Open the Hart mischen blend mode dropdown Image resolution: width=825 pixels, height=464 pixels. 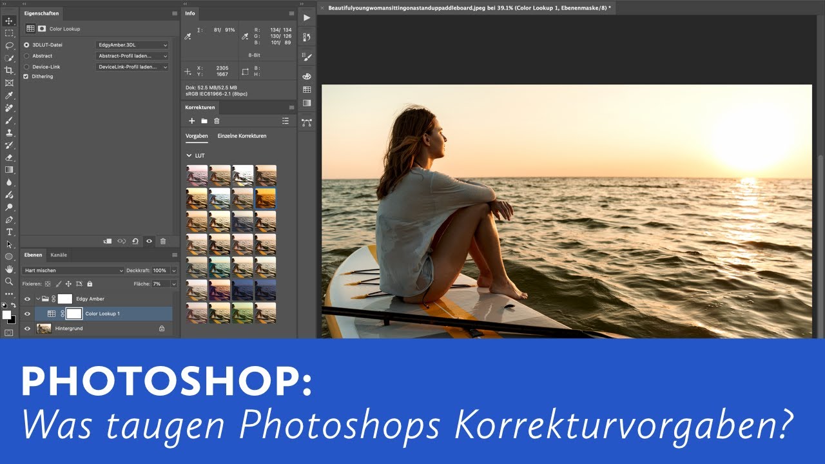pos(73,271)
